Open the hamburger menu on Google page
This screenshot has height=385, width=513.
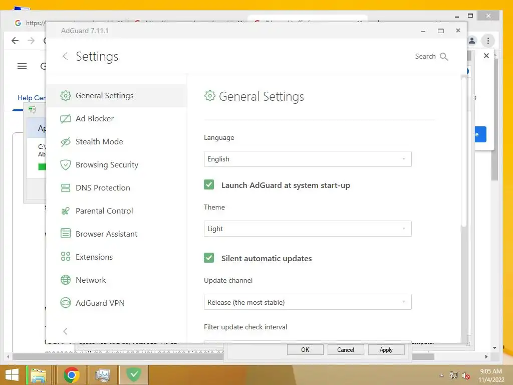point(22,67)
